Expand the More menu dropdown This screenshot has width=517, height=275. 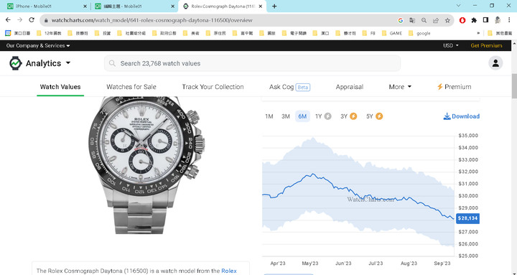coord(400,87)
